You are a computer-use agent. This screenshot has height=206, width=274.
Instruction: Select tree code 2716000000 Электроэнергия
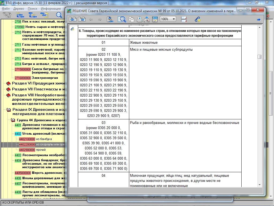(23, 78)
